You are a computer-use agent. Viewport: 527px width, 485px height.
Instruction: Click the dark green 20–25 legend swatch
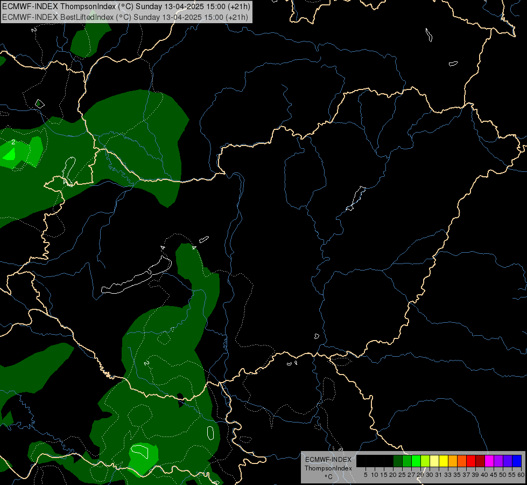coord(398,461)
